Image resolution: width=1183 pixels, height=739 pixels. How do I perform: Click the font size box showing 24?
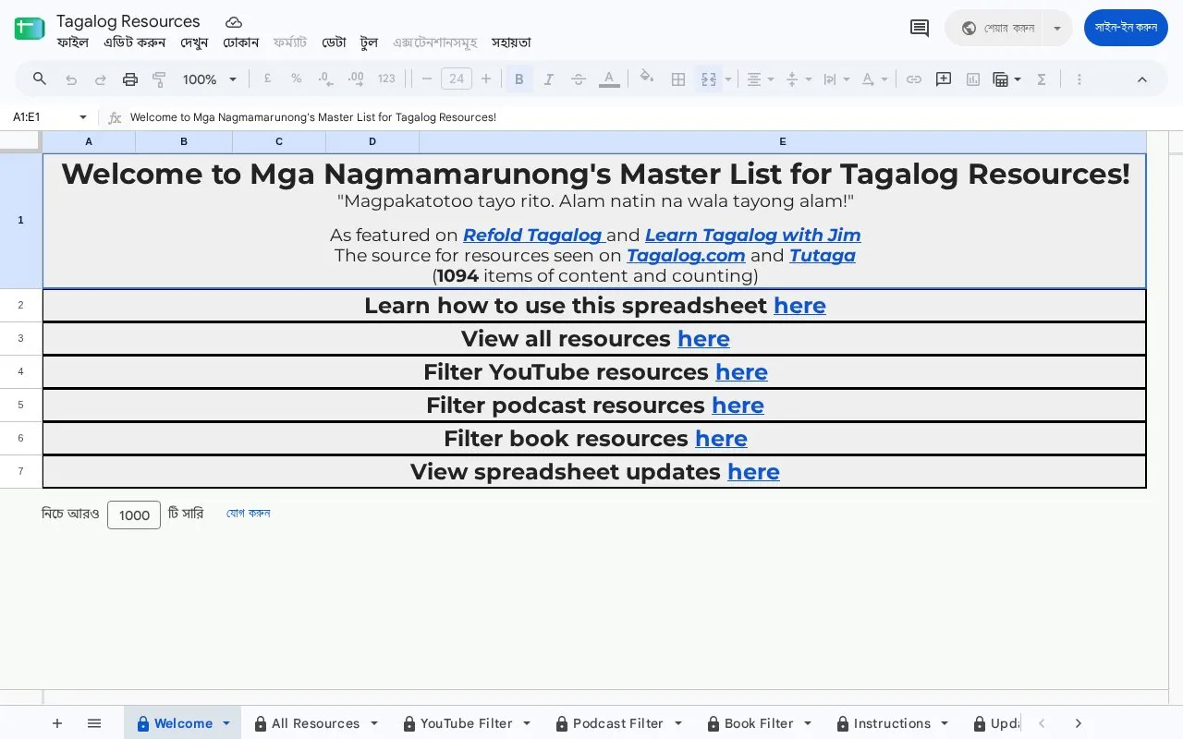coord(457,79)
